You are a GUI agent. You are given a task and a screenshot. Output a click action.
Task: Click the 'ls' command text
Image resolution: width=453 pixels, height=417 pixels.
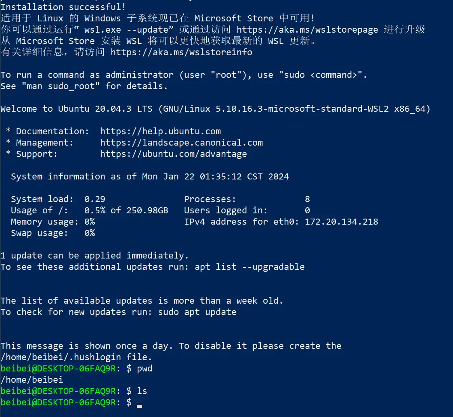pyautogui.click(x=142, y=391)
